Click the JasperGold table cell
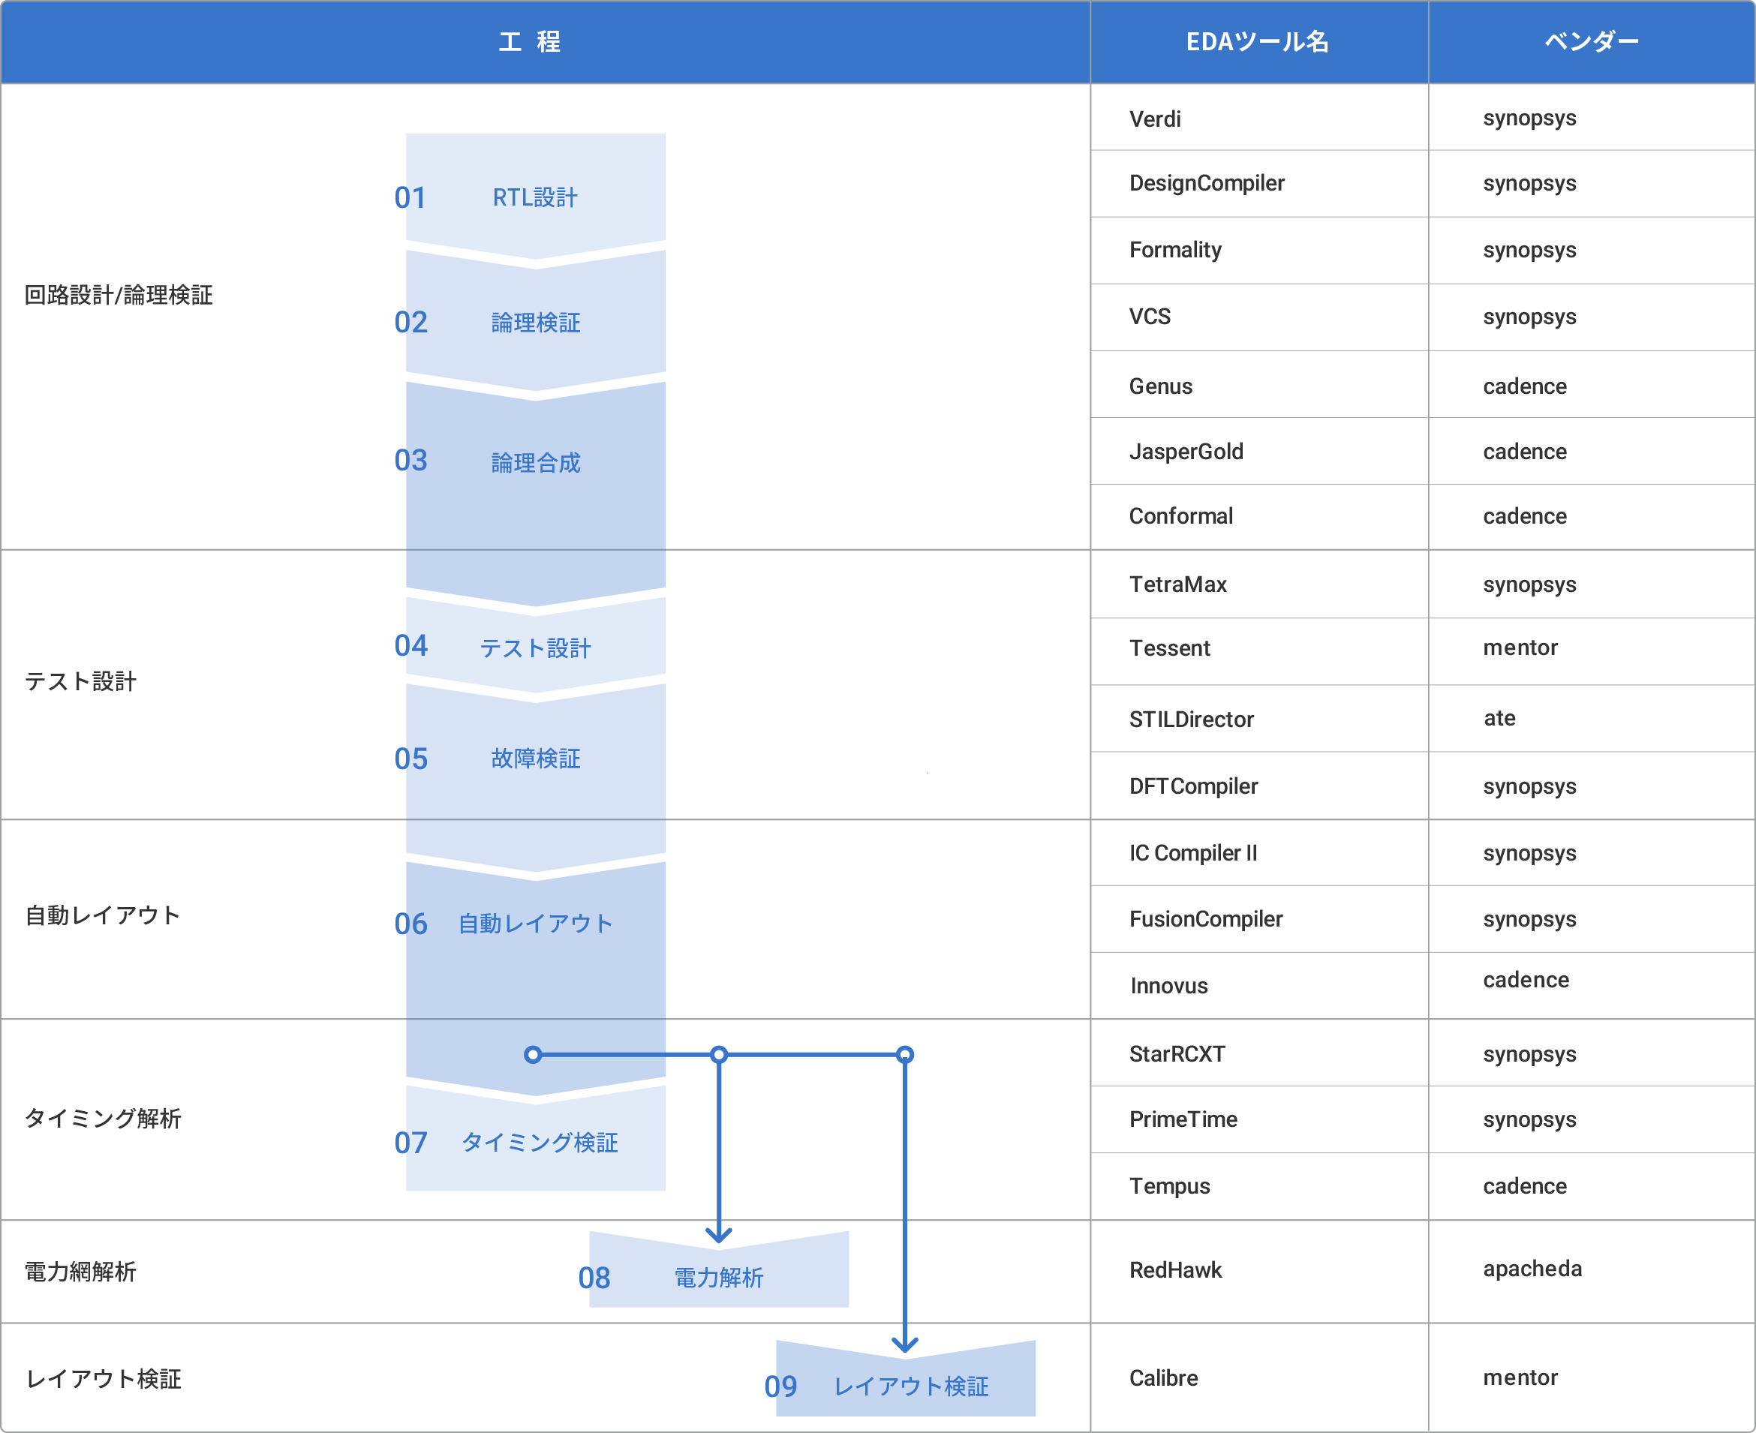The image size is (1756, 1433). click(1187, 451)
